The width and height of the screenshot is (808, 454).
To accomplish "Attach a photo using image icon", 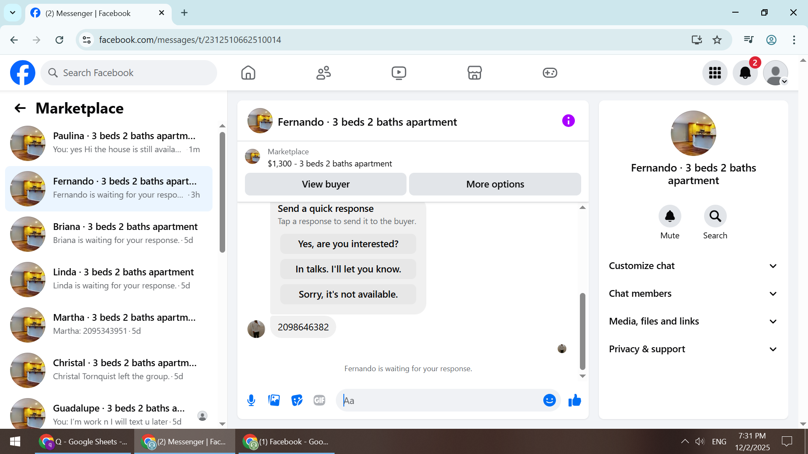I will point(274,400).
